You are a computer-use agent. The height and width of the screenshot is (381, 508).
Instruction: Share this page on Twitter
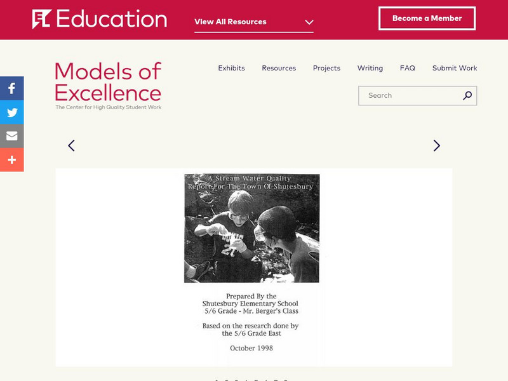(11, 112)
